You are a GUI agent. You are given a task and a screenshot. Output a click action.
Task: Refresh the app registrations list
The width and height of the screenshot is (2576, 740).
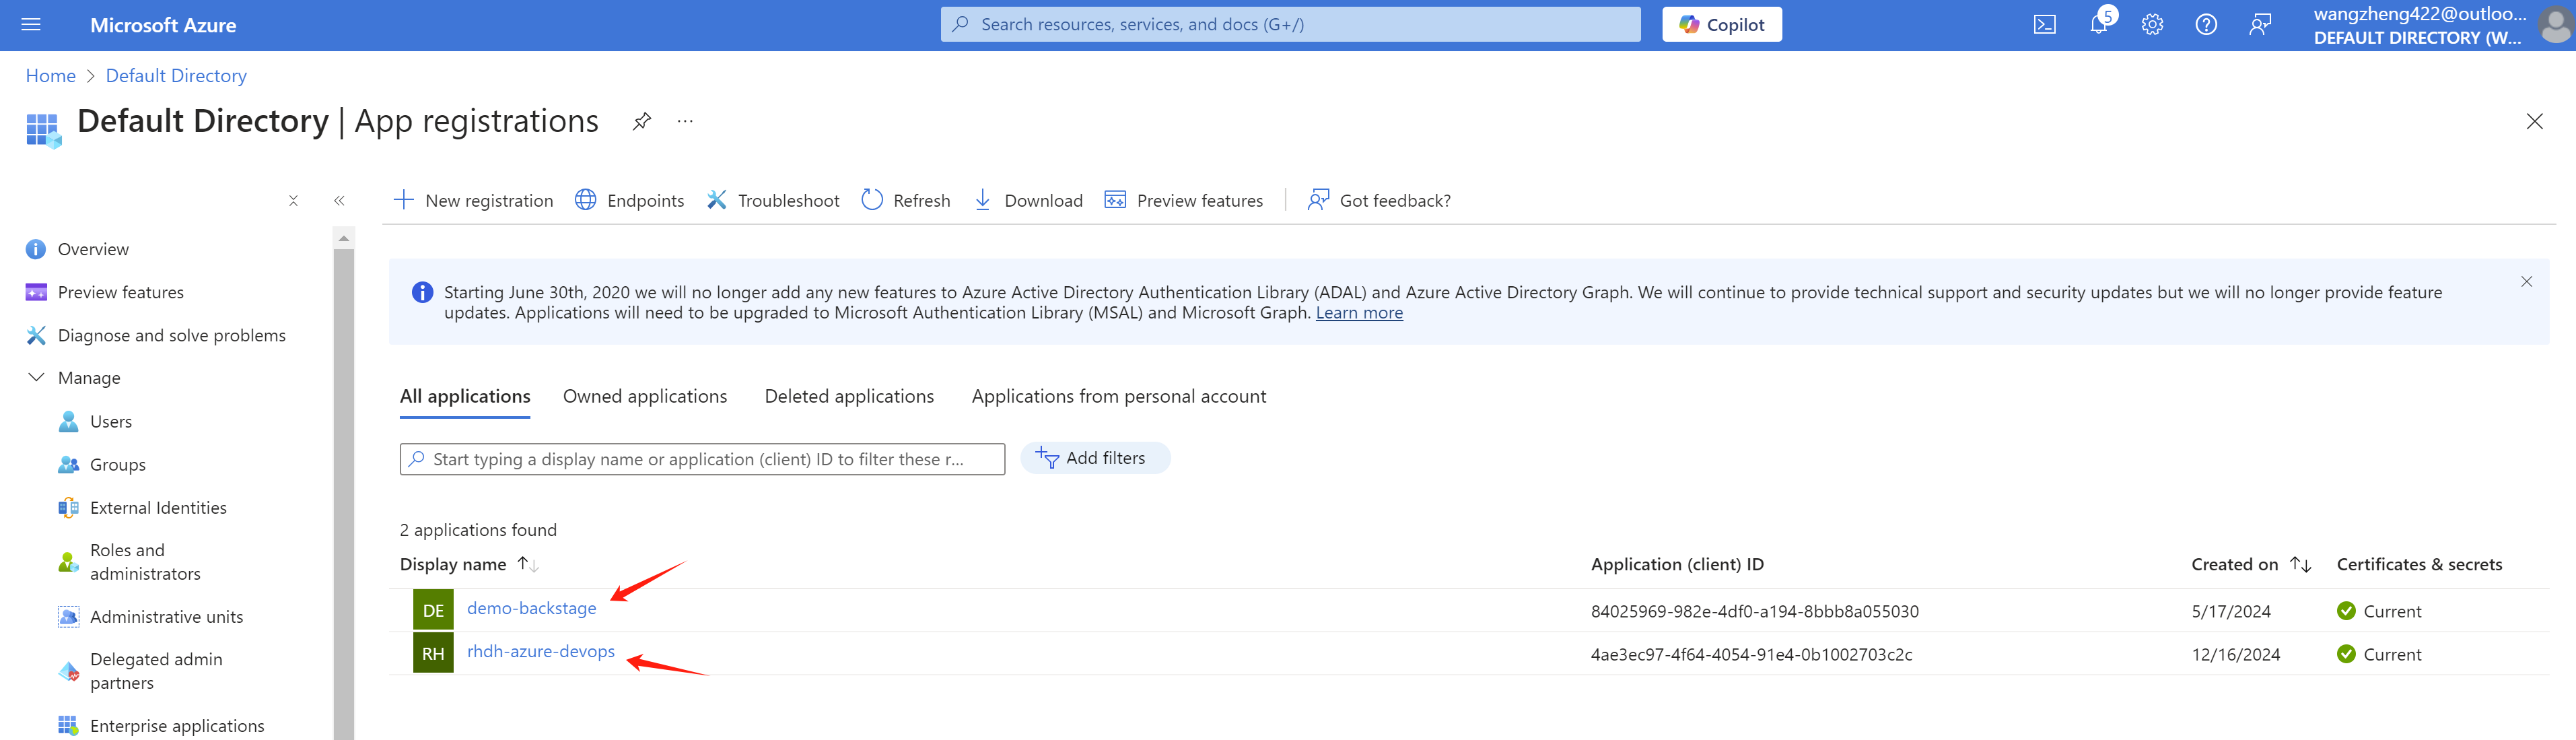pos(905,200)
